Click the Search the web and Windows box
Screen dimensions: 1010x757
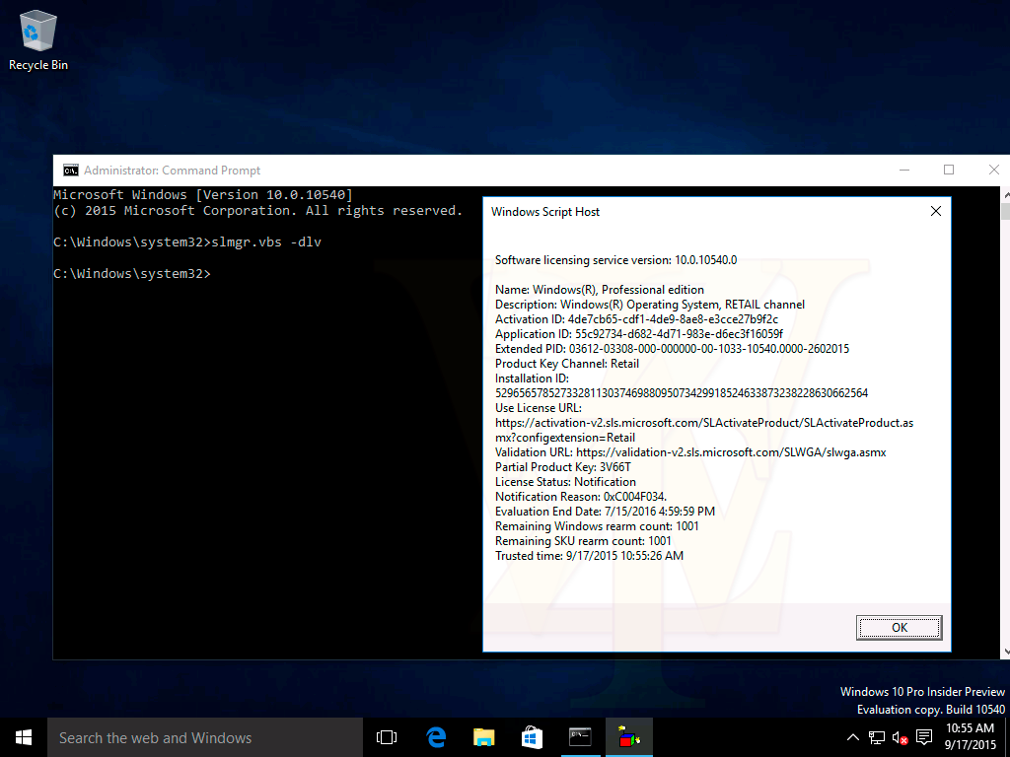pyautogui.click(x=205, y=737)
